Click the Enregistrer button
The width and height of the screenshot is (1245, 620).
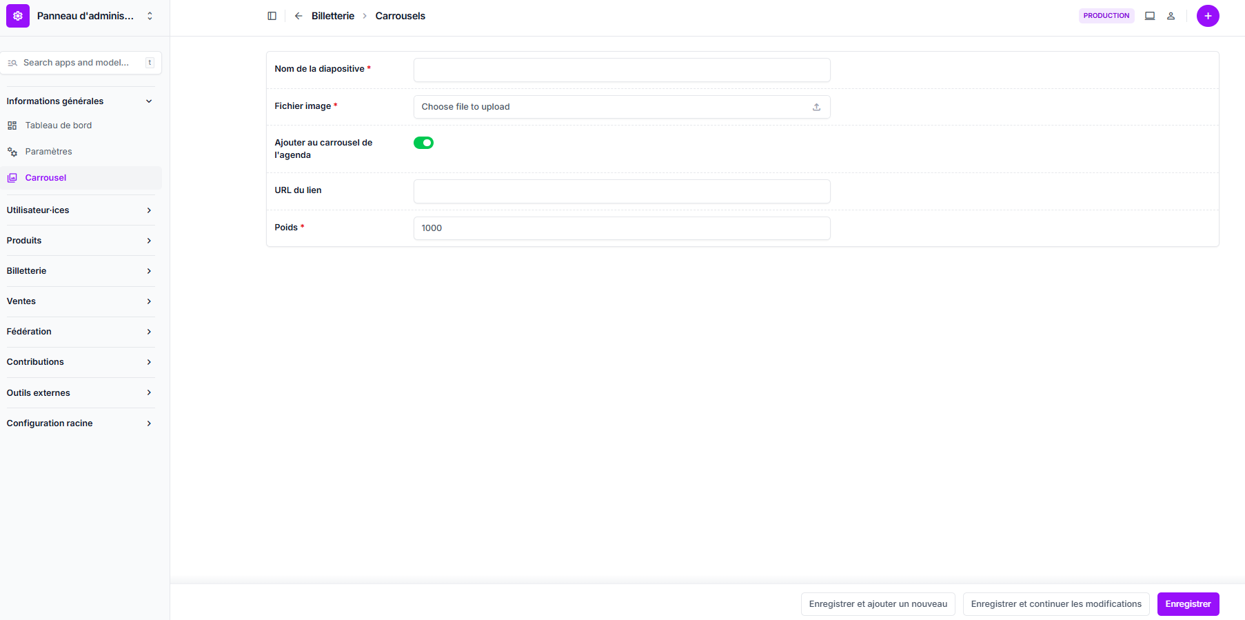(x=1188, y=604)
